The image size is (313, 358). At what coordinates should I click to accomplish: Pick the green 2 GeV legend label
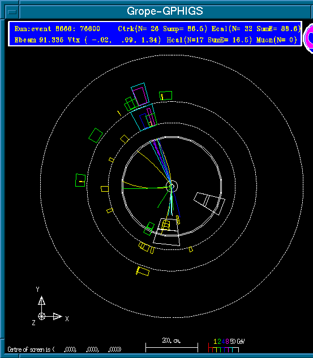(219, 342)
